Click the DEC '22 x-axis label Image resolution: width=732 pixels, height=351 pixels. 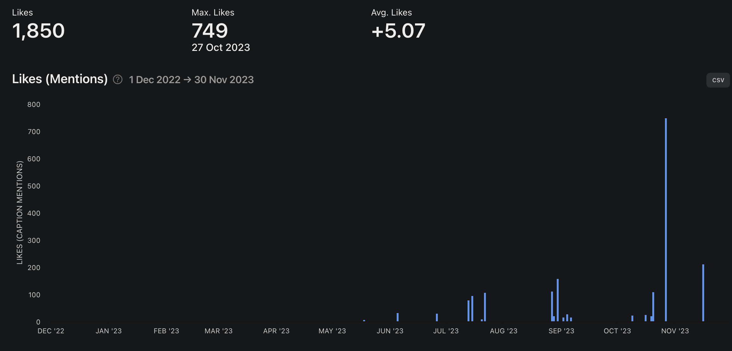[x=51, y=331]
